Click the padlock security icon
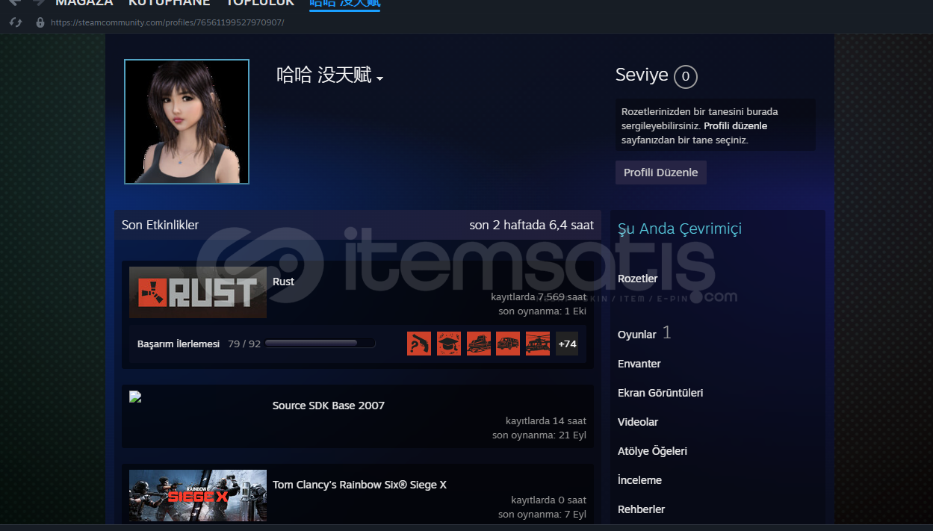 click(40, 22)
